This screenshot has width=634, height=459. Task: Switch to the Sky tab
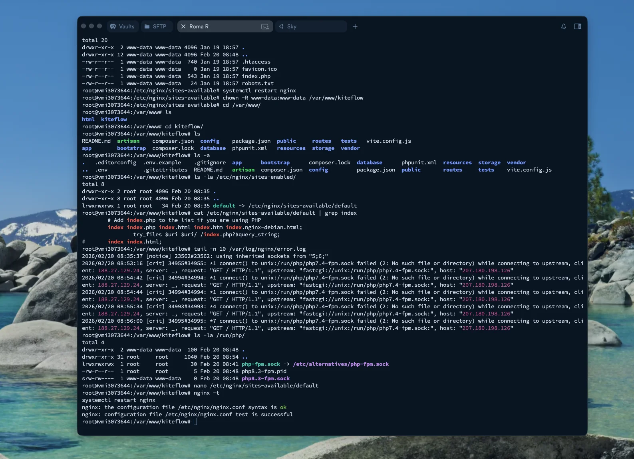pos(311,26)
